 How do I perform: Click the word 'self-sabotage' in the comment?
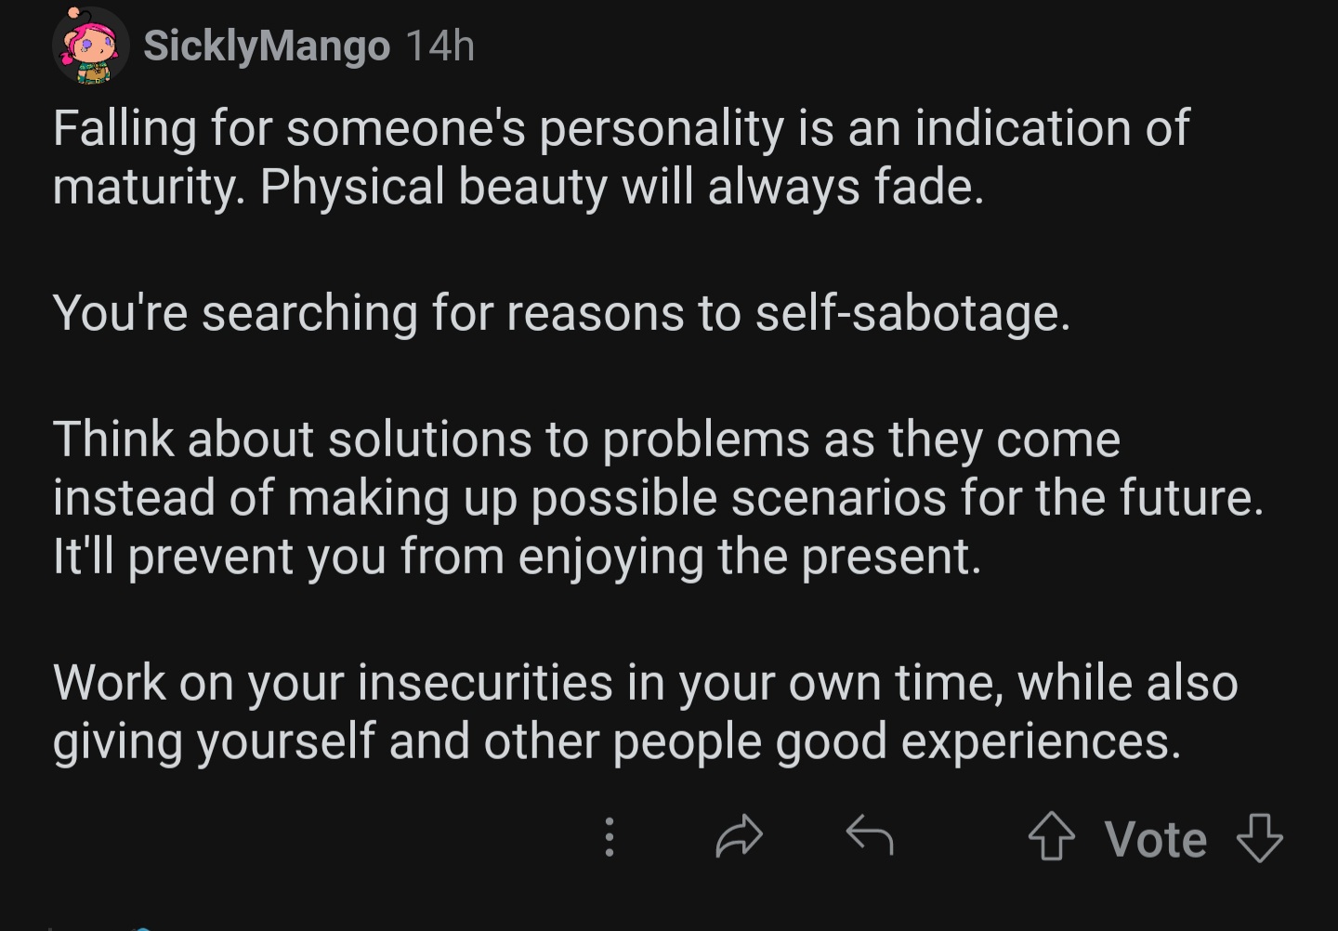(912, 313)
